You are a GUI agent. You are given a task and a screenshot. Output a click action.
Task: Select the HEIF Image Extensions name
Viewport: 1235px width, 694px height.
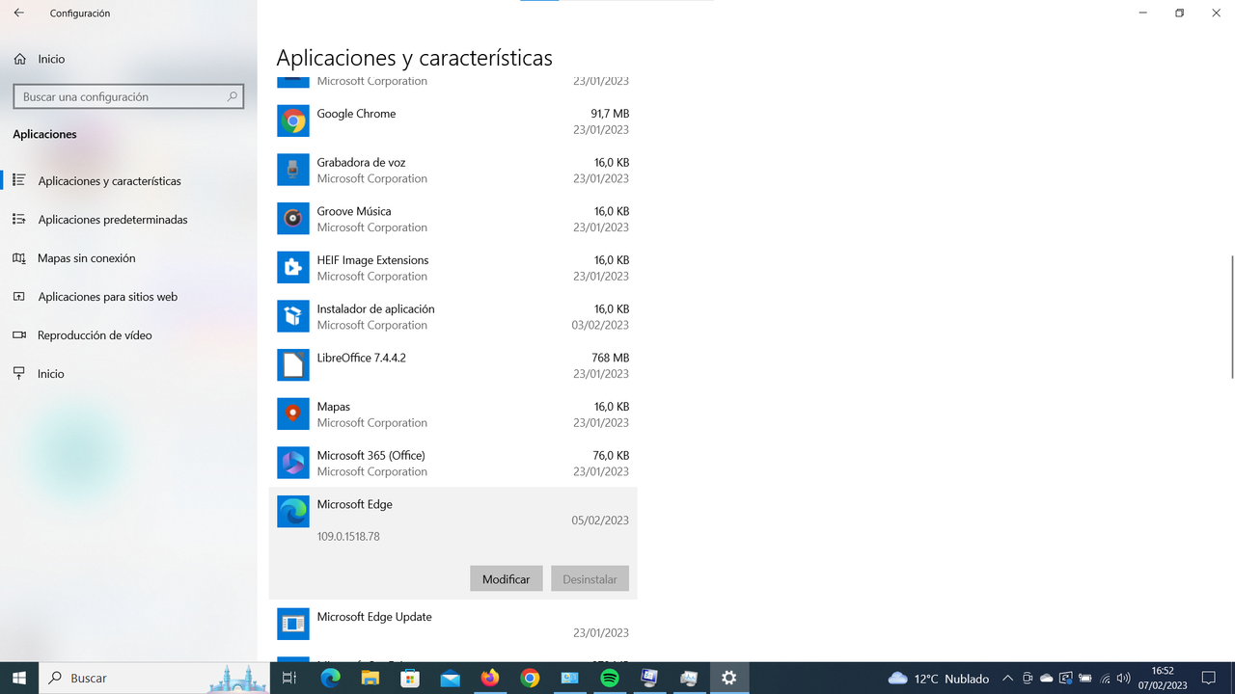coord(372,259)
